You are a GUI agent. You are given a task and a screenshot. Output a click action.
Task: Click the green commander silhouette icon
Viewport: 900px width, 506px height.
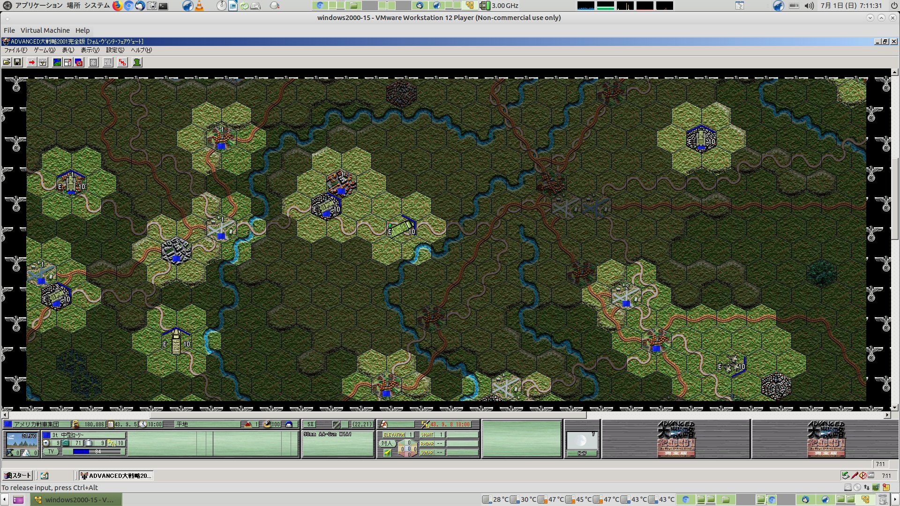click(x=137, y=62)
